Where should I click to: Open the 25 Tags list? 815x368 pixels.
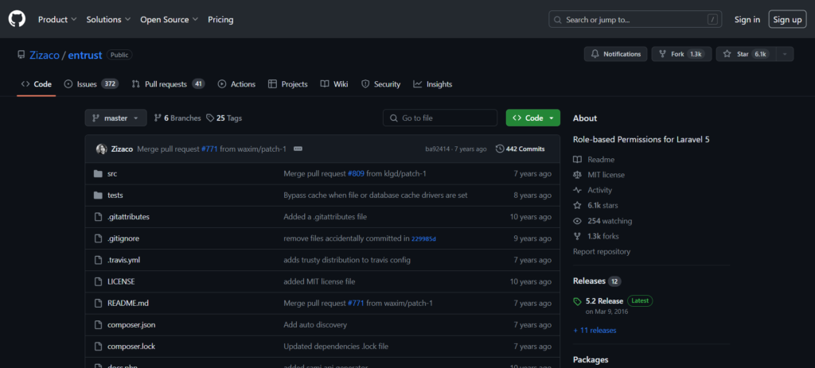point(224,118)
